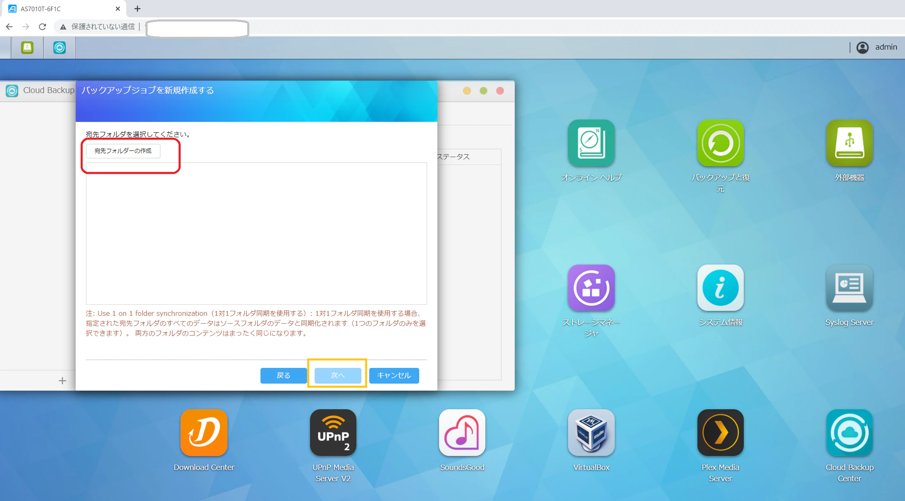Click the browser reload button
This screenshot has width=905, height=501.
[42, 27]
